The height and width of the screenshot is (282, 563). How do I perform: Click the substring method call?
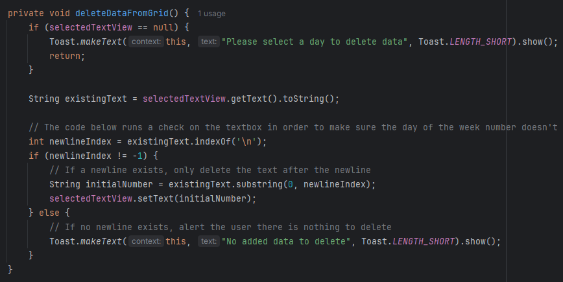pyautogui.click(x=252, y=185)
